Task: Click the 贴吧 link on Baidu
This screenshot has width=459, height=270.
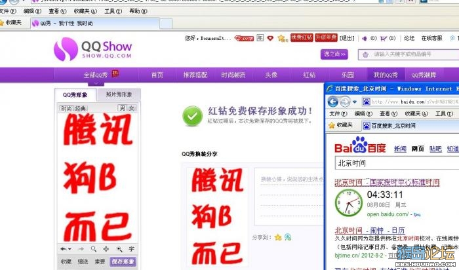Action: coord(435,149)
